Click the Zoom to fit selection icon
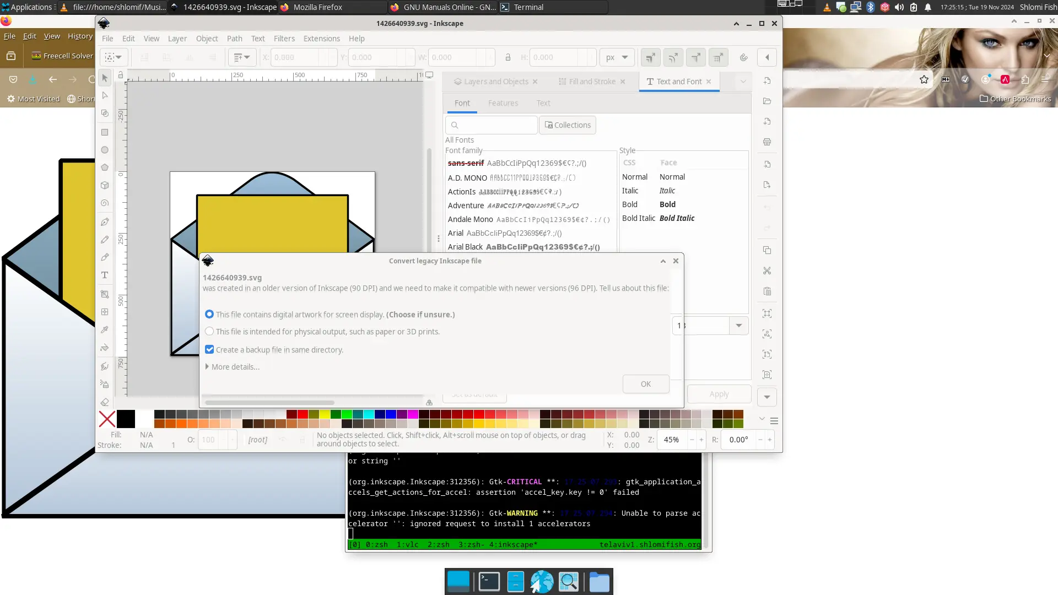 [x=767, y=313]
